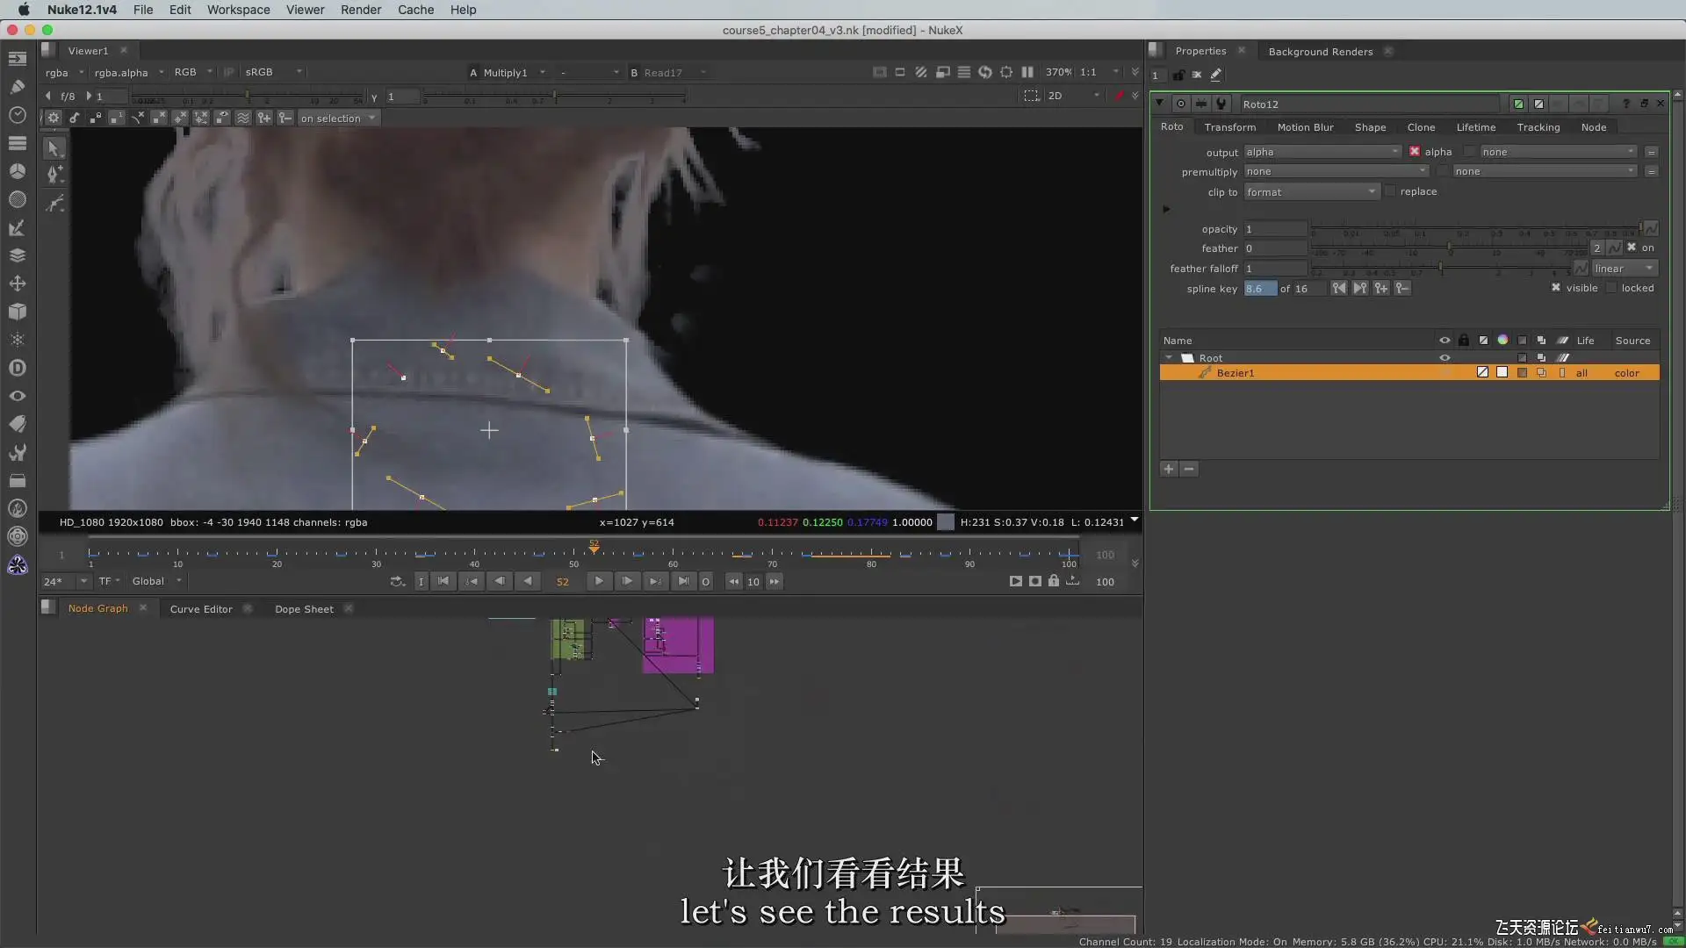Add new layer with plus button
This screenshot has height=948, width=1686.
pos(1168,469)
